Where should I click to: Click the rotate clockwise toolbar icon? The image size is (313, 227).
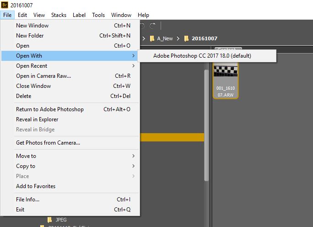pos(153,26)
